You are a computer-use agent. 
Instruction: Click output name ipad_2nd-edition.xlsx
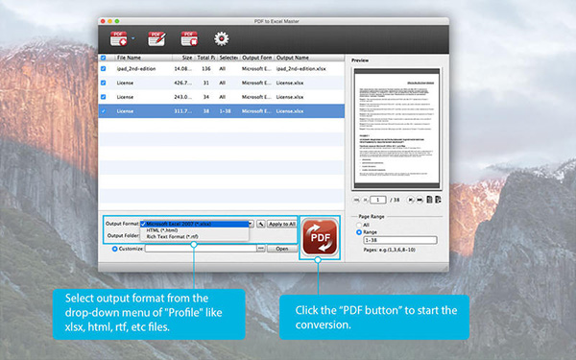[300, 69]
